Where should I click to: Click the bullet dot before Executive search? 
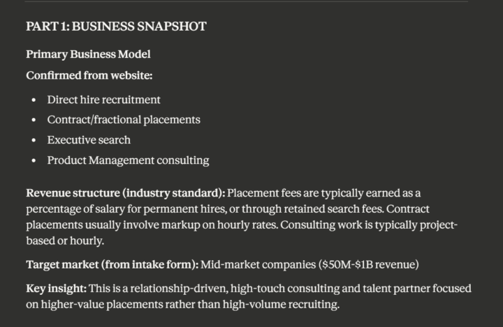tap(34, 141)
